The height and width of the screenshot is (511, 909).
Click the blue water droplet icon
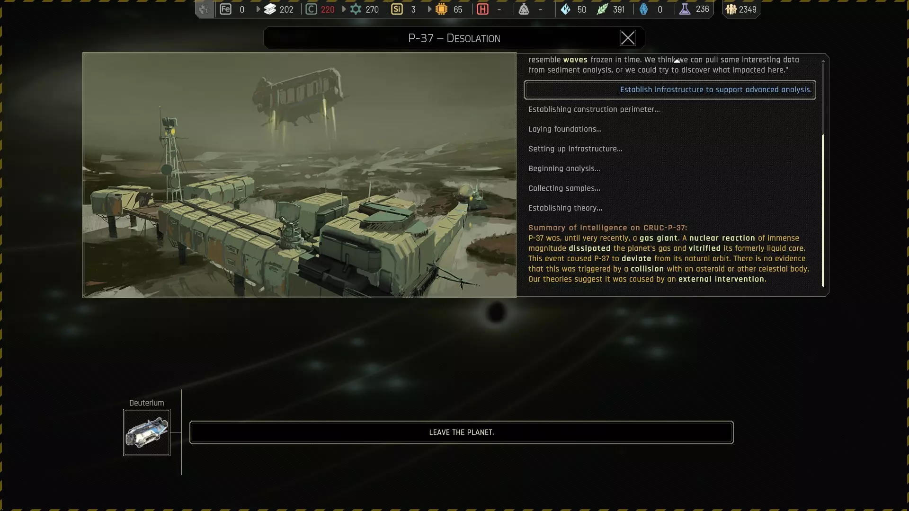pos(643,9)
